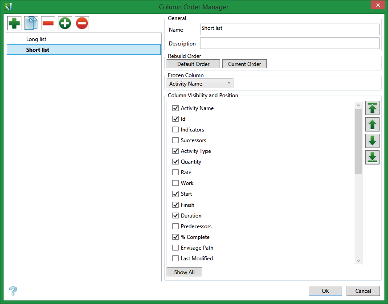Close the Column Order Manager window
This screenshot has height=304, width=388.
[x=378, y=5]
